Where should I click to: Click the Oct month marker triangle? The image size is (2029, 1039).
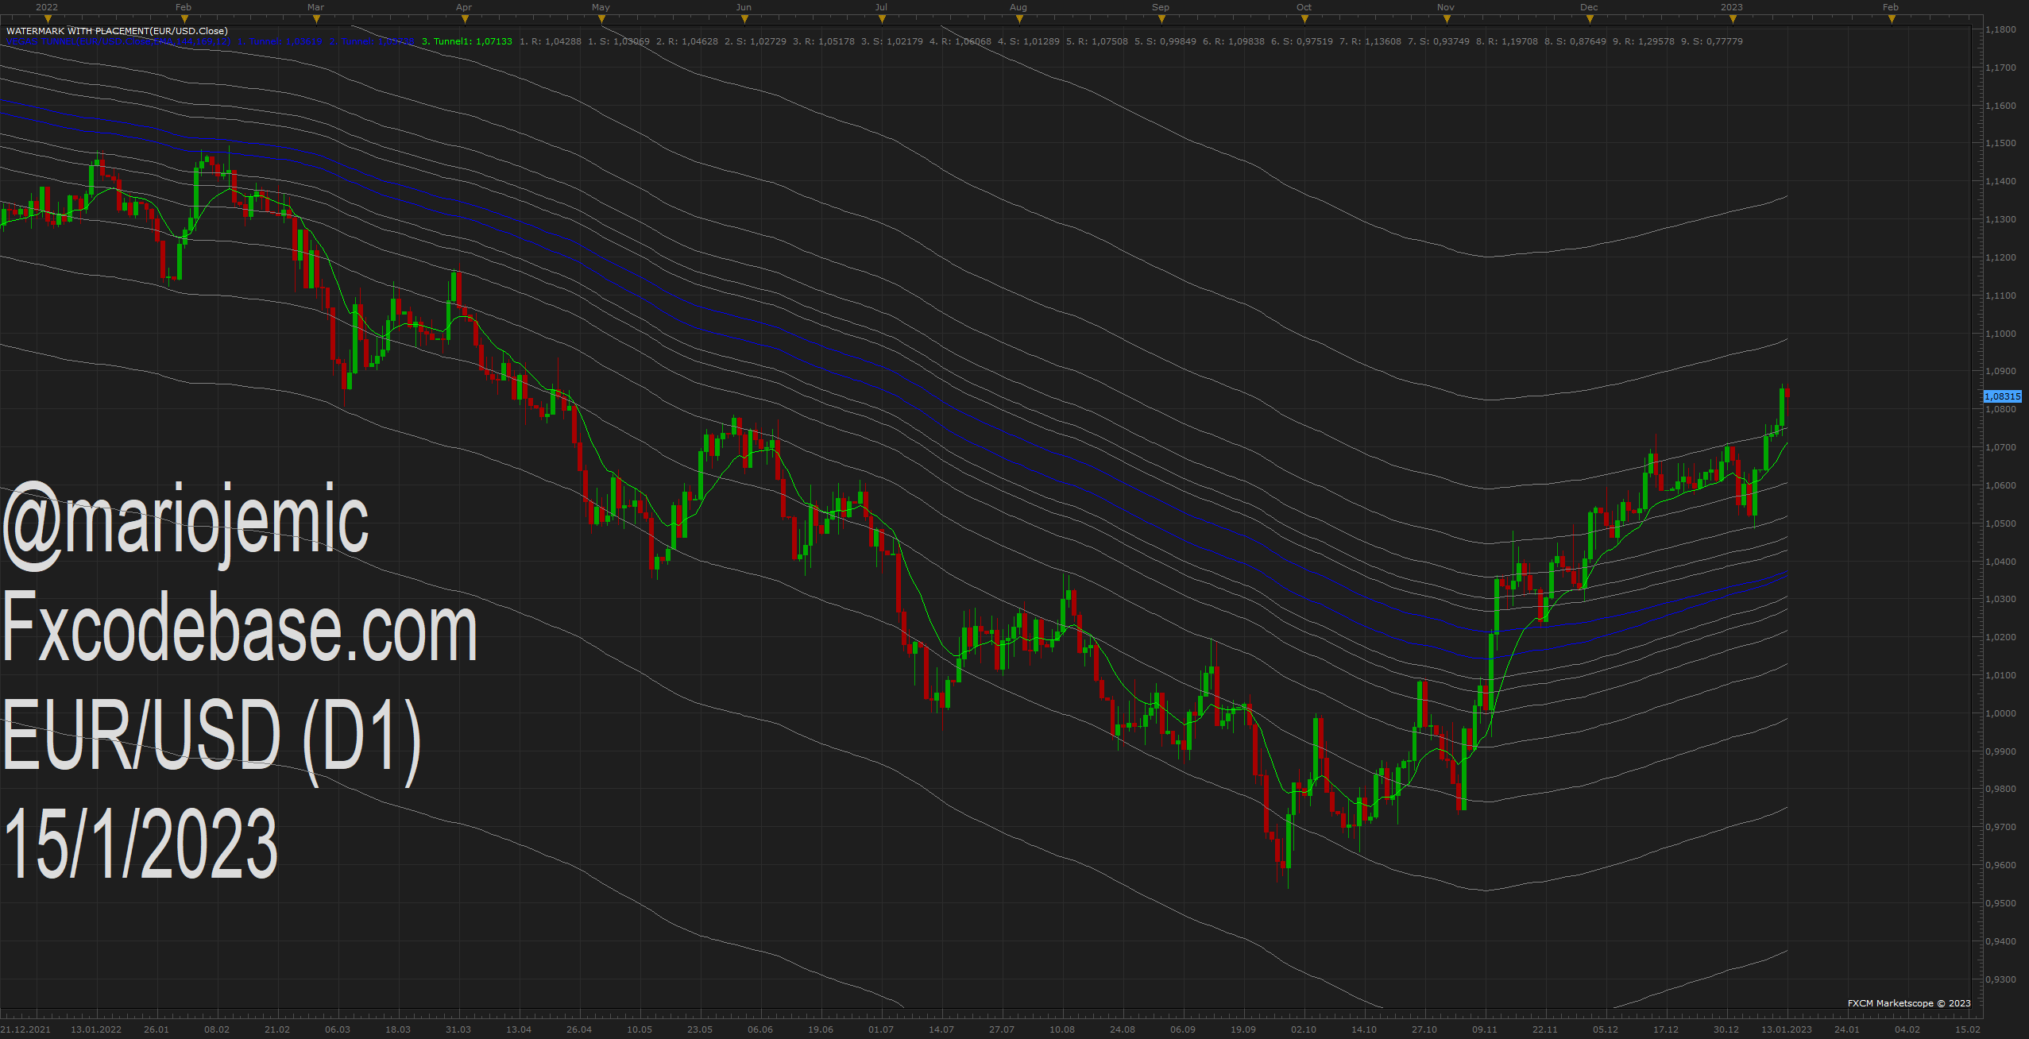1304,19
